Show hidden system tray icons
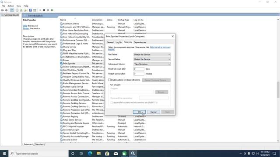Screen dimensions: 280x157 click(241, 154)
